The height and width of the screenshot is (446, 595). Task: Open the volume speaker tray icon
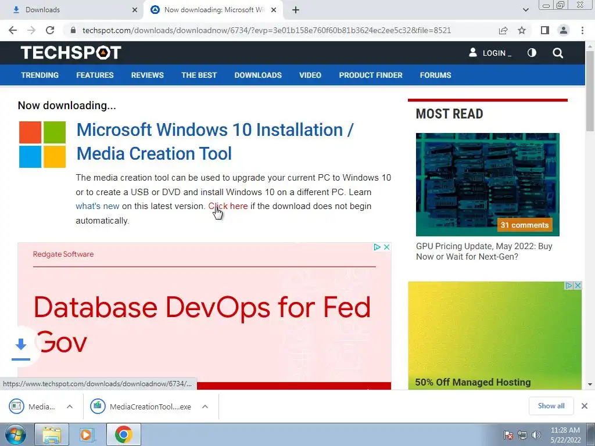coord(536,435)
